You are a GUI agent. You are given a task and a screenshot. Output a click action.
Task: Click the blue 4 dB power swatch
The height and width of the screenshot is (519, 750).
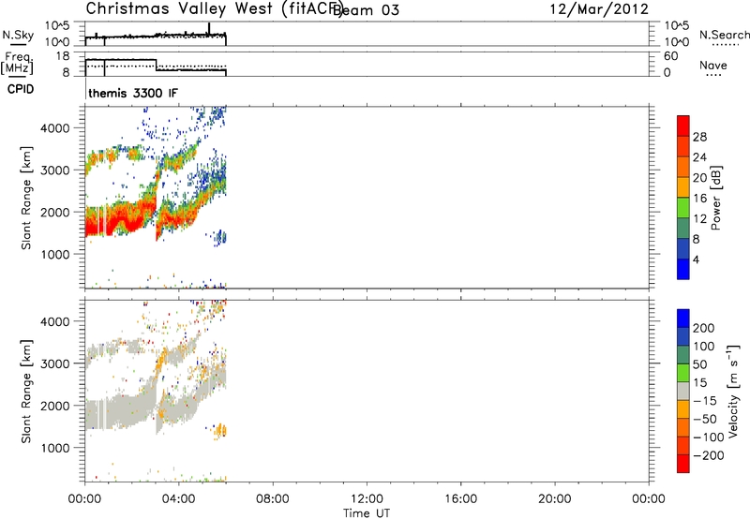(x=683, y=269)
